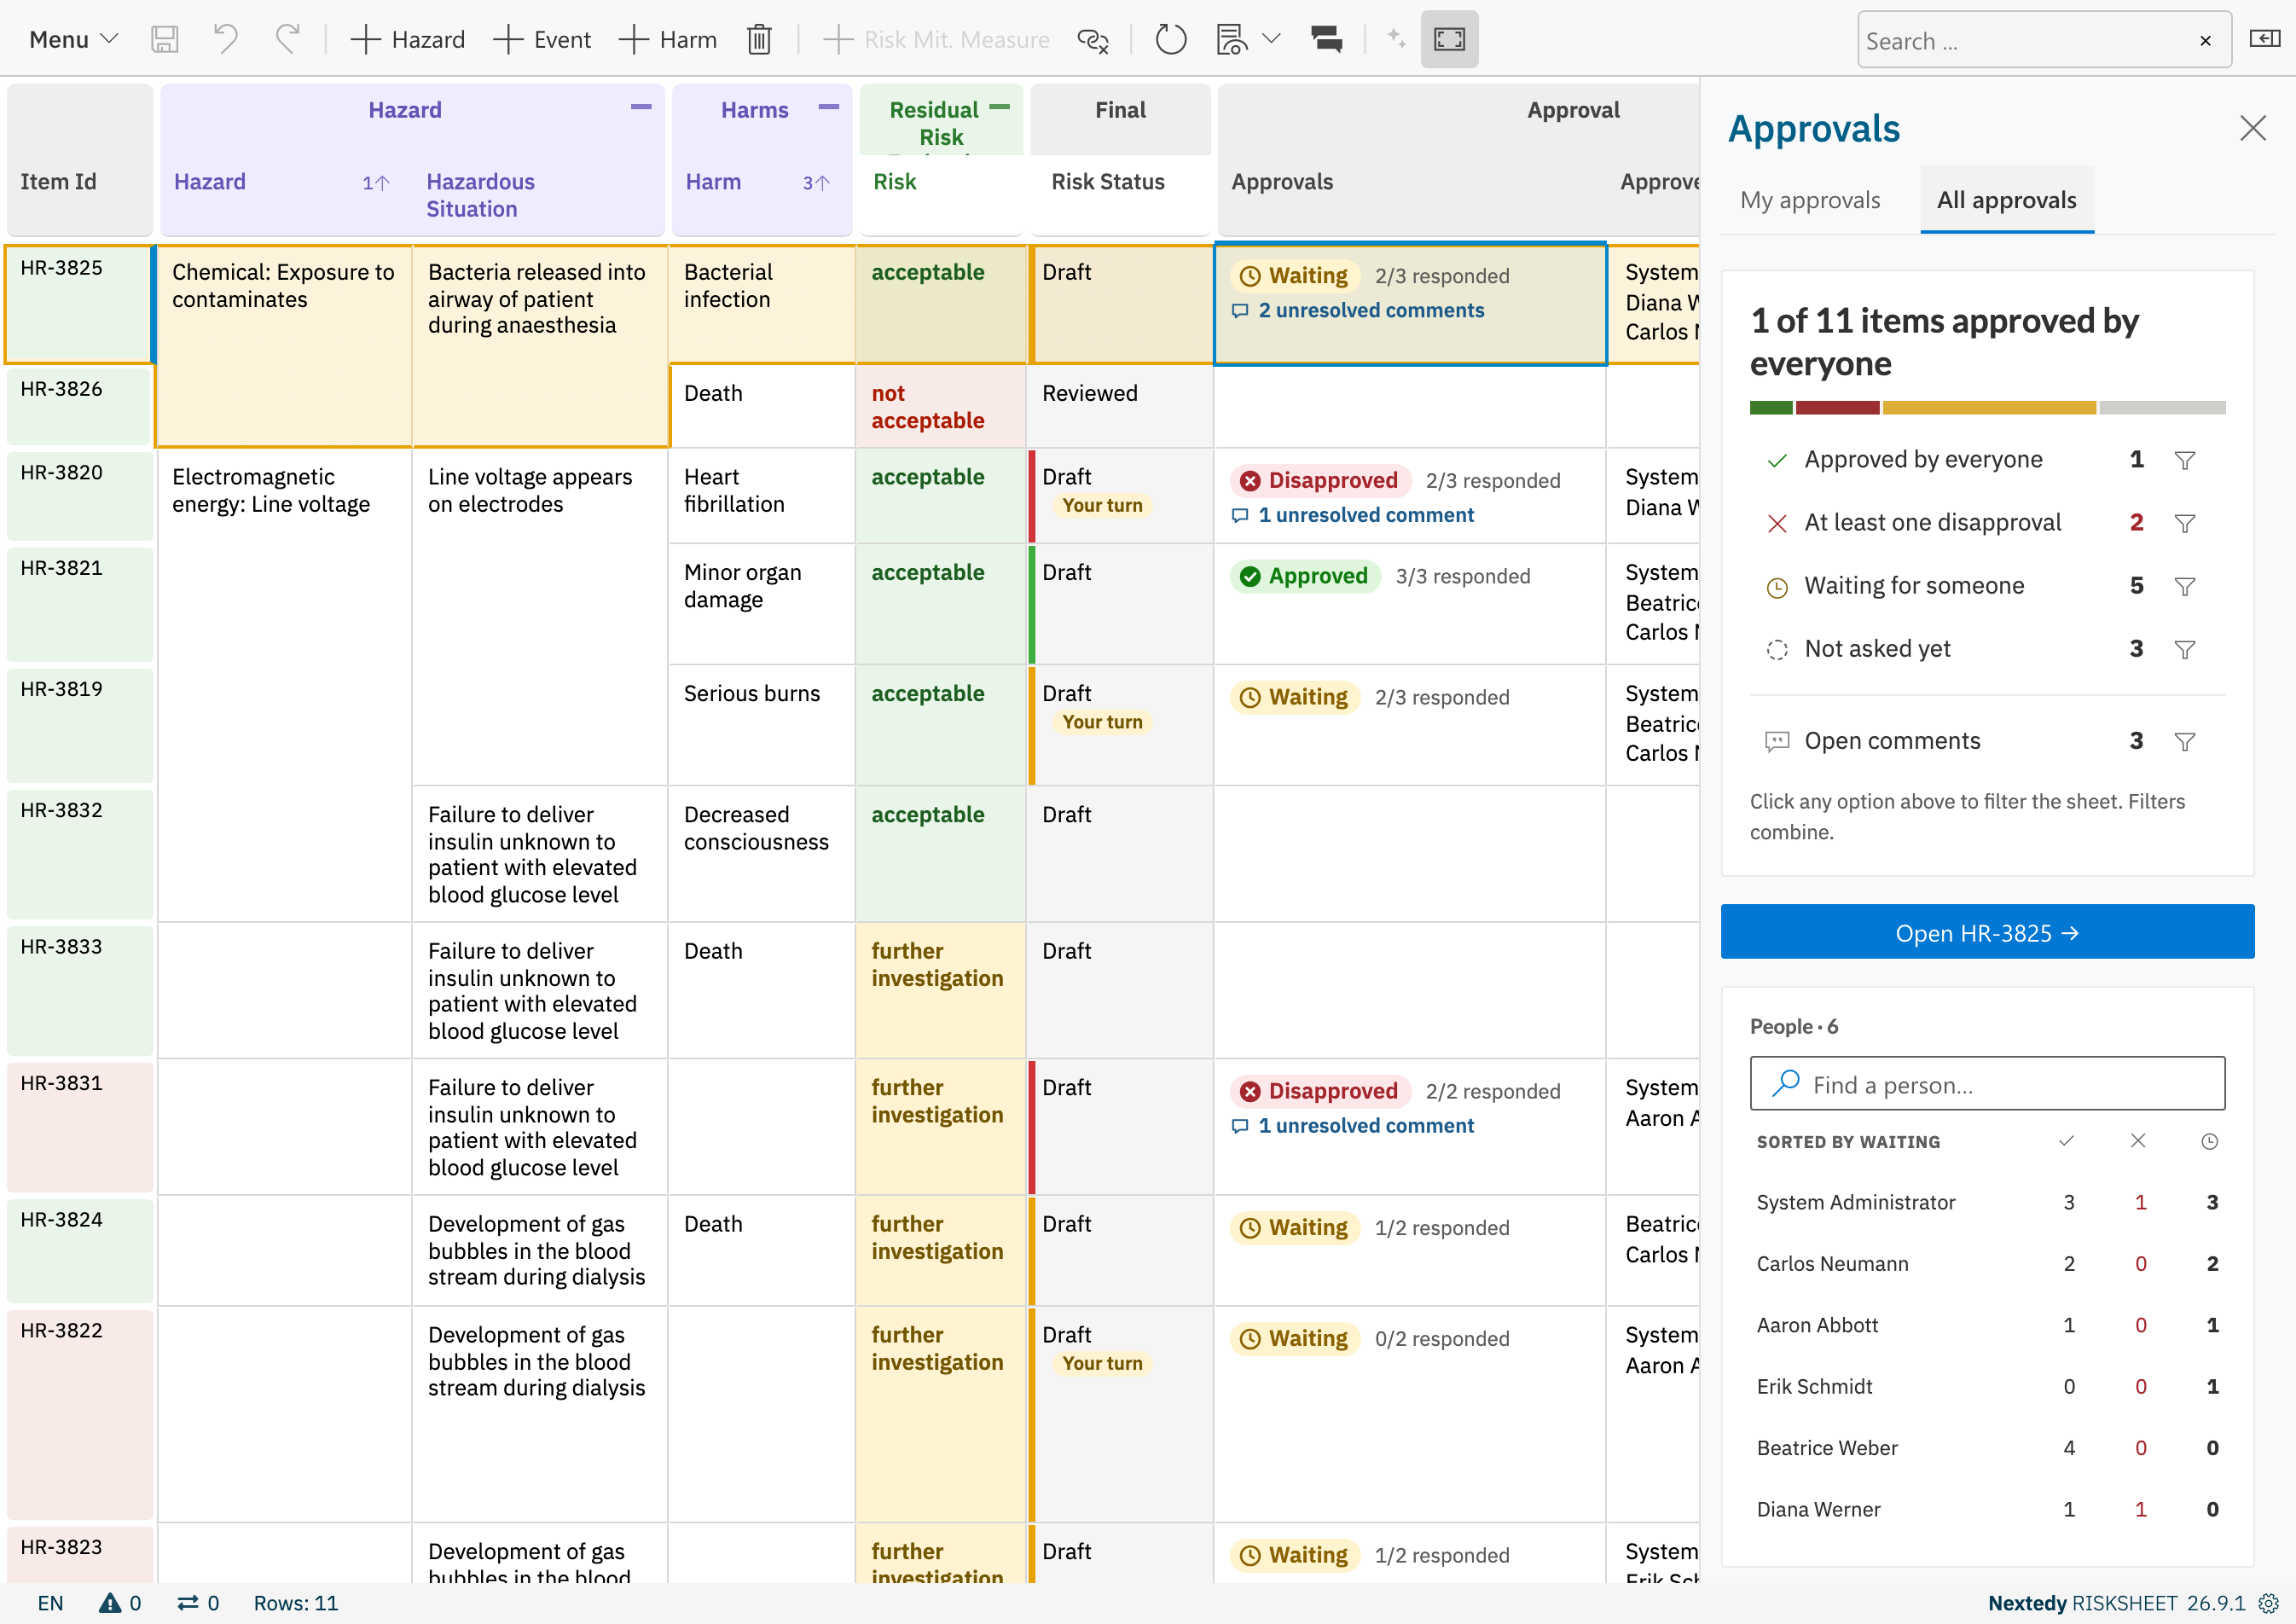Image resolution: width=2296 pixels, height=1624 pixels.
Task: Collapse the Residual Risk column group
Action: [x=999, y=106]
